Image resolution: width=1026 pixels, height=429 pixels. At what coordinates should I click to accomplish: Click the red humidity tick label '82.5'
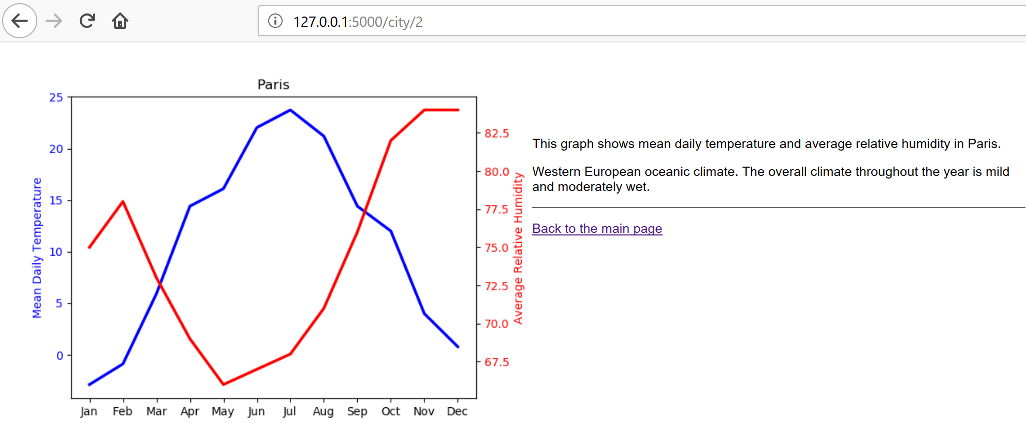pos(497,134)
